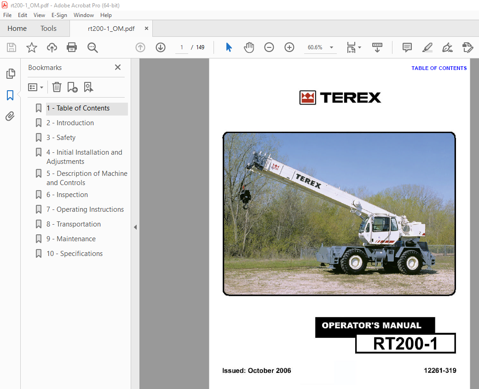Go to bookmark 10 - Specifications

[x=74, y=253]
